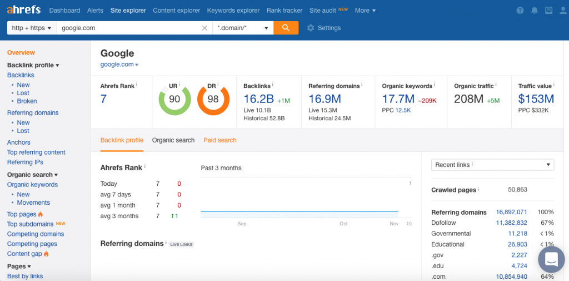Open Movements under Organic keywords
This screenshot has width=569, height=281.
tap(33, 203)
